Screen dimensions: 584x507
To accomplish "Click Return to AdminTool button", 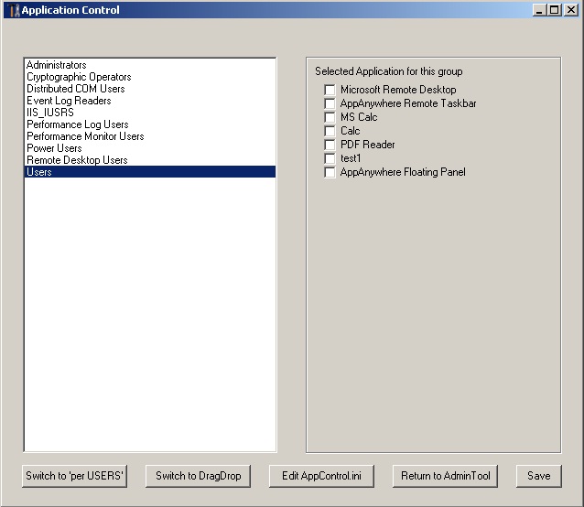I will pyautogui.click(x=446, y=476).
